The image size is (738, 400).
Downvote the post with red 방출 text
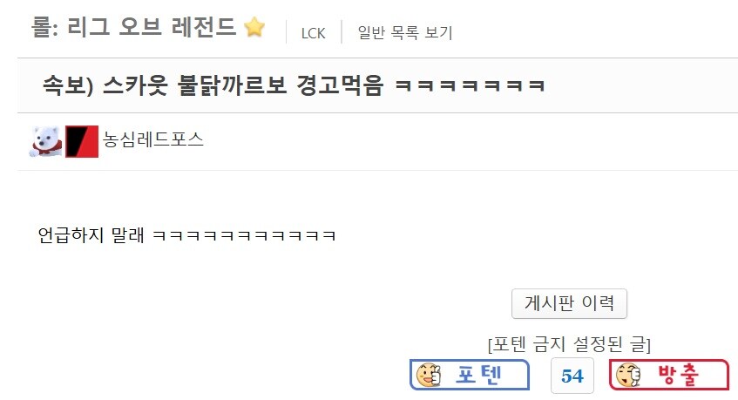click(x=678, y=375)
